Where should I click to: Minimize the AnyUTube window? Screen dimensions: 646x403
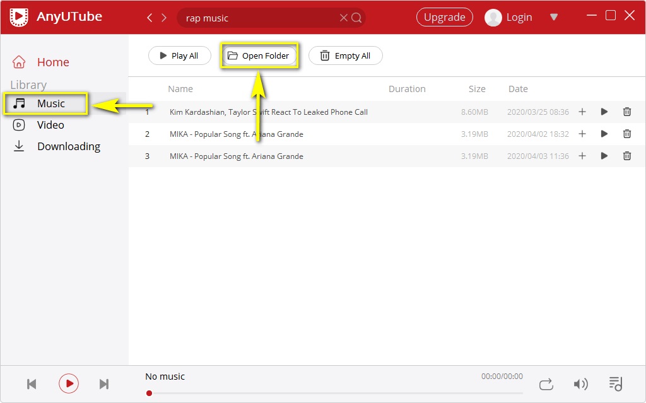(592, 16)
